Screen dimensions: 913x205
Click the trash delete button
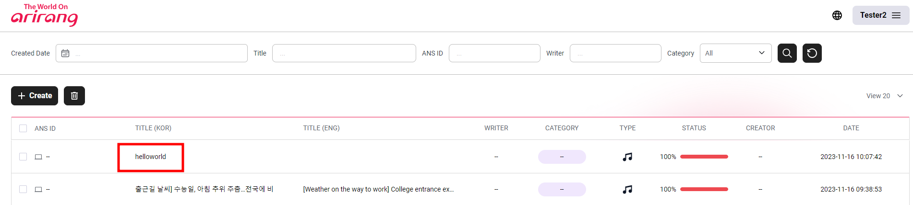click(74, 96)
